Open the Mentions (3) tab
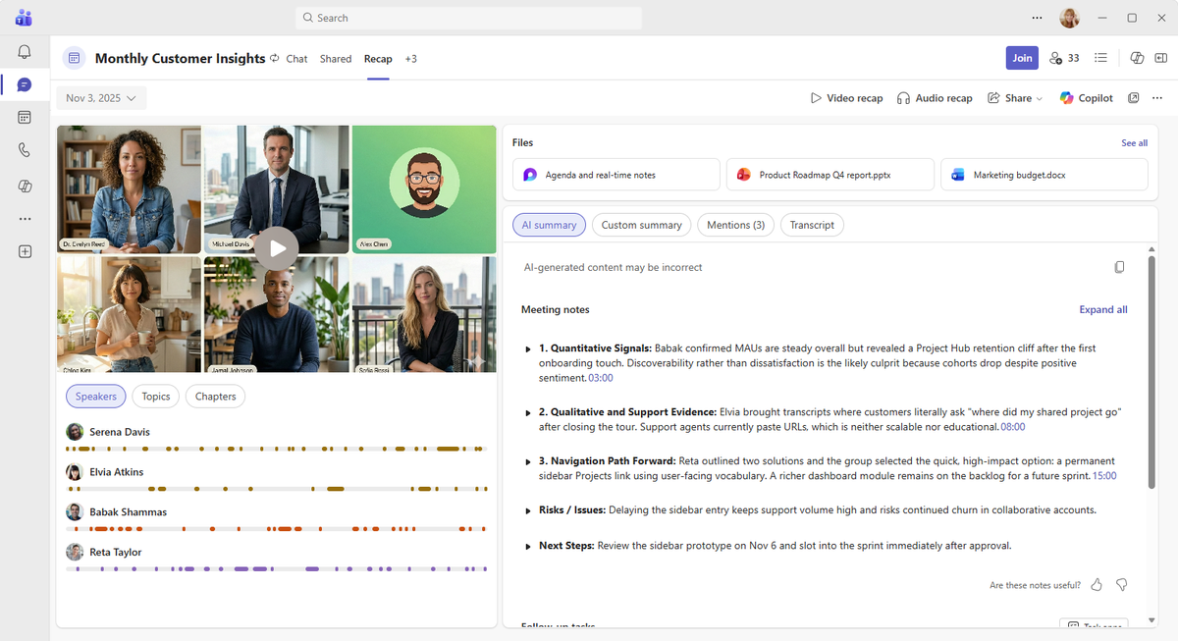 (736, 225)
